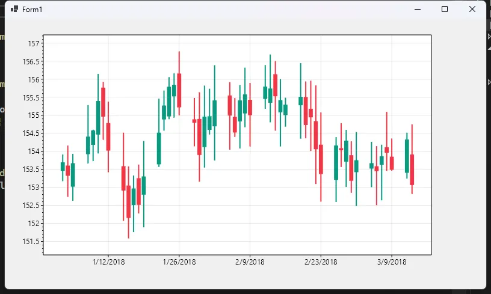Click the 2/9/2018 date label
The width and height of the screenshot is (491, 294).
pos(250,262)
